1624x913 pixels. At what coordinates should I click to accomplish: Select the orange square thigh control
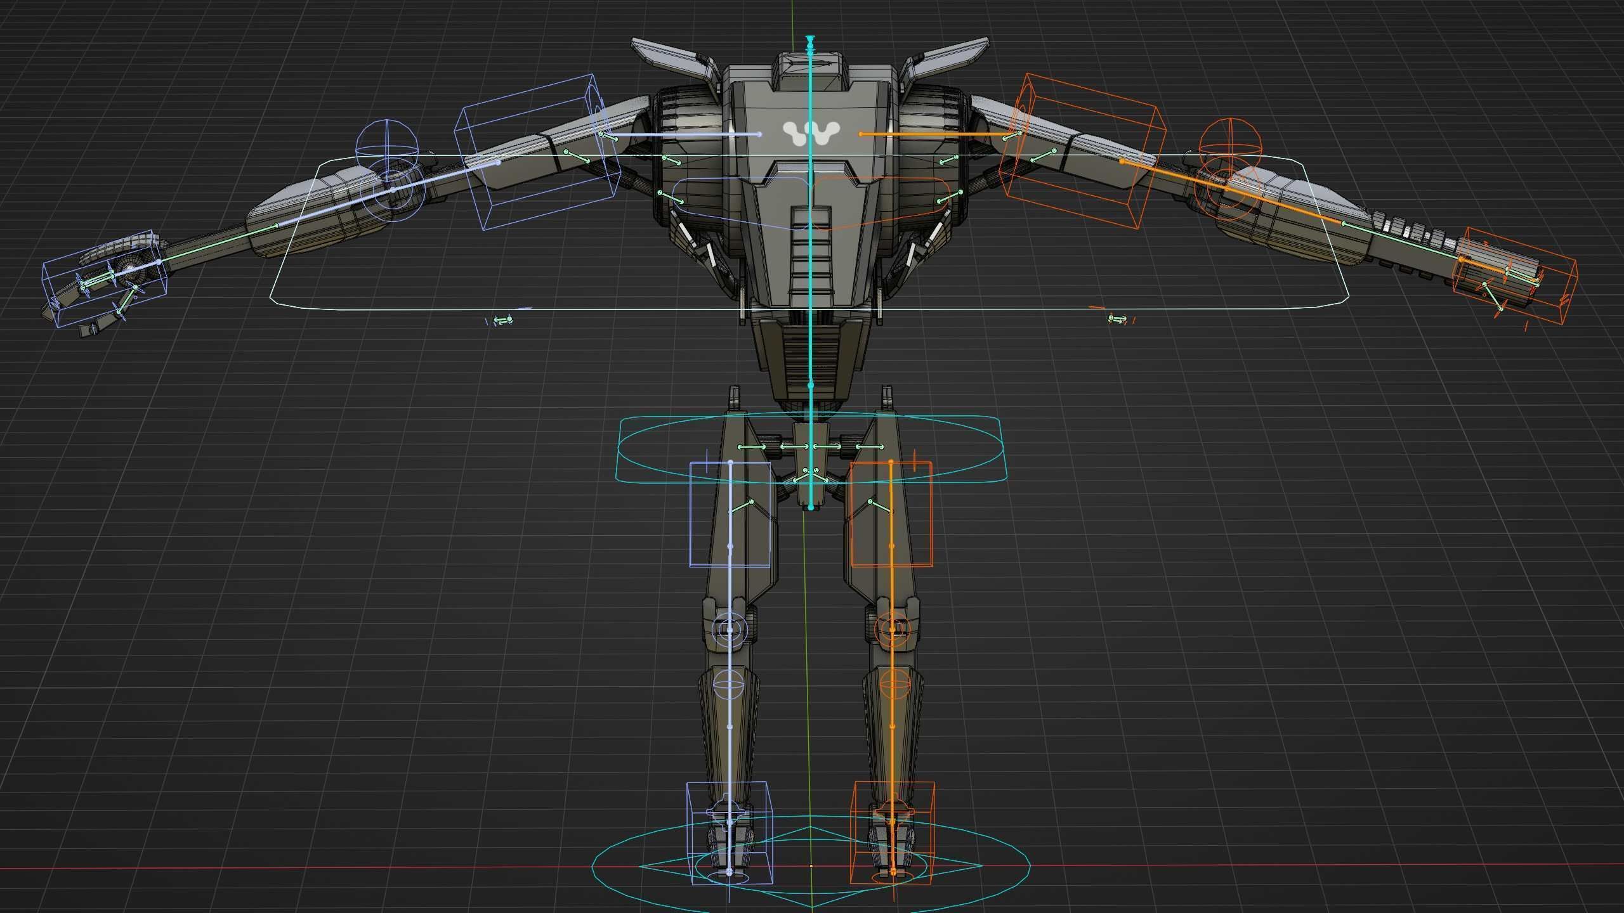point(891,514)
